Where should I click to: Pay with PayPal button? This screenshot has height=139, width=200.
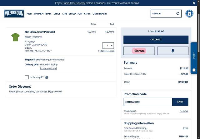coord(173,51)
